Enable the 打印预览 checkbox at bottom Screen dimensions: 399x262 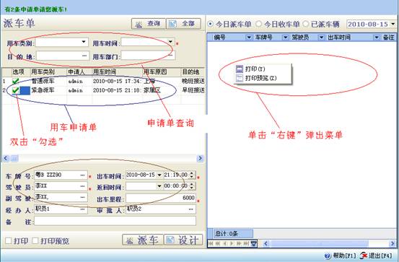click(35, 240)
